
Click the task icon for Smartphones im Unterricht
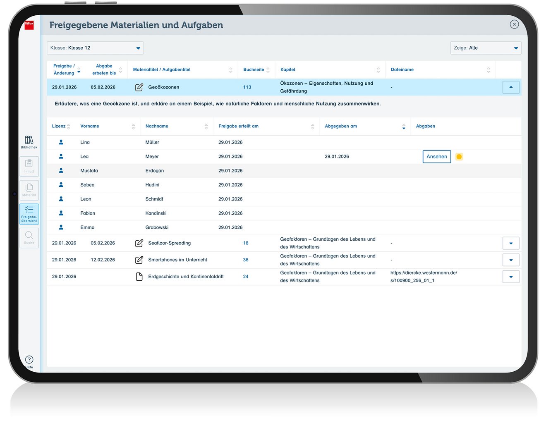(139, 260)
